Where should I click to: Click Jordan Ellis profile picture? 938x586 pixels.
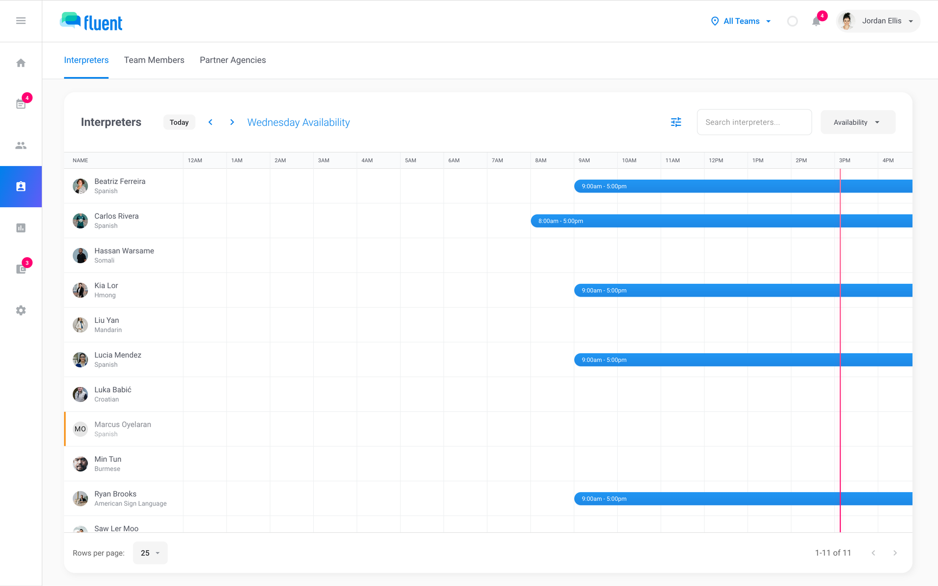tap(846, 21)
